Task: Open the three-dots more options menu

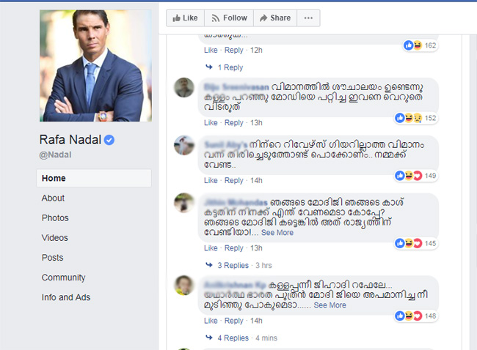Action: coord(308,18)
